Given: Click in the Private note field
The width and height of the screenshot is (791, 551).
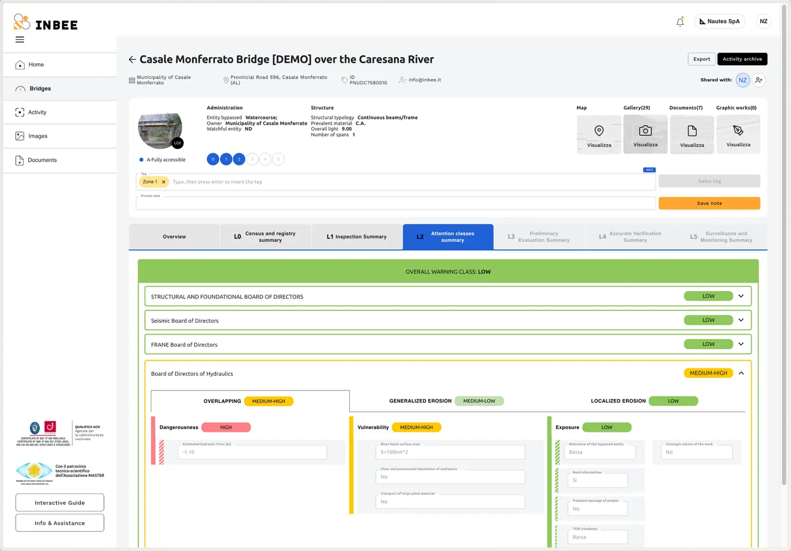Looking at the screenshot, I should pyautogui.click(x=395, y=203).
